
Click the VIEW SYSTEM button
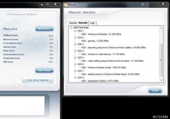tap(44, 71)
